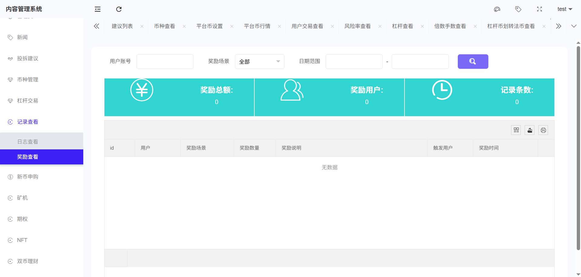Open the 奖励场景 dropdown
This screenshot has width=581, height=277.
259,62
